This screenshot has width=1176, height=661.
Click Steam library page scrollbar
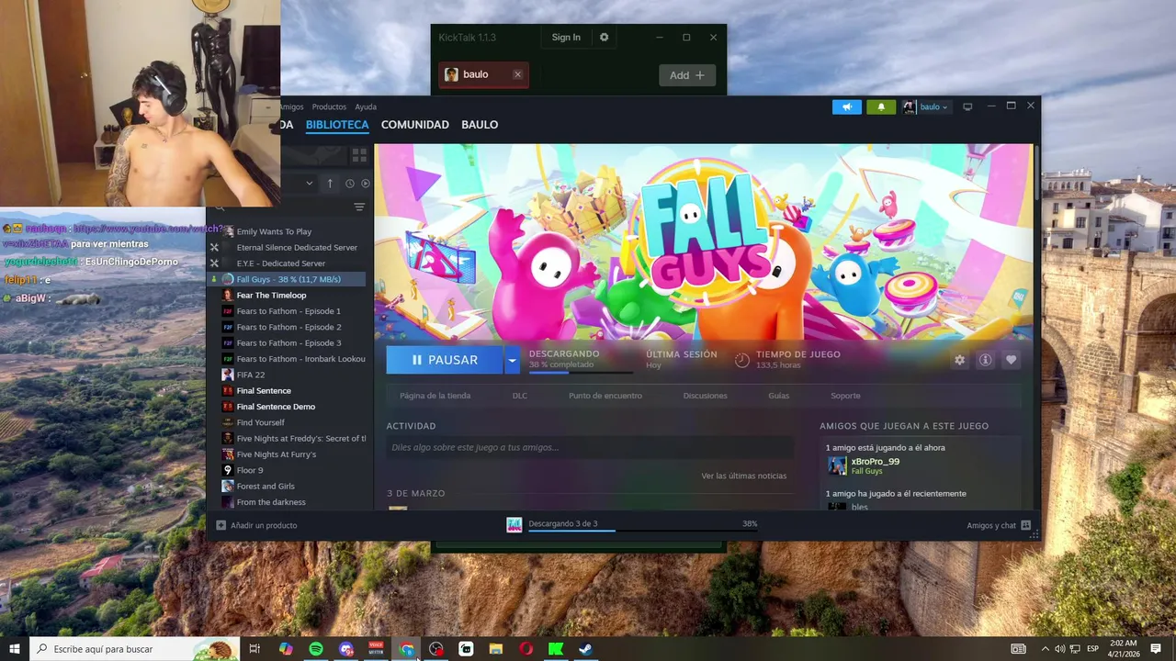1036,174
